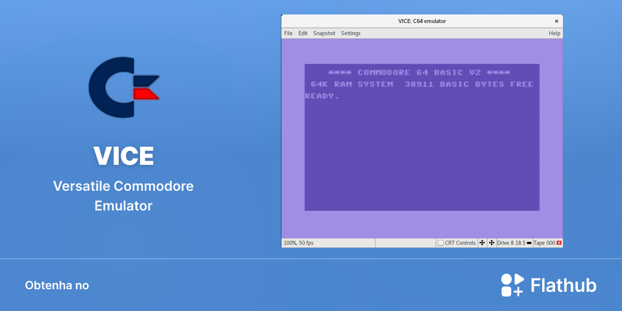622x311 pixels.
Task: Click the Obtenha no text
Action: [57, 285]
